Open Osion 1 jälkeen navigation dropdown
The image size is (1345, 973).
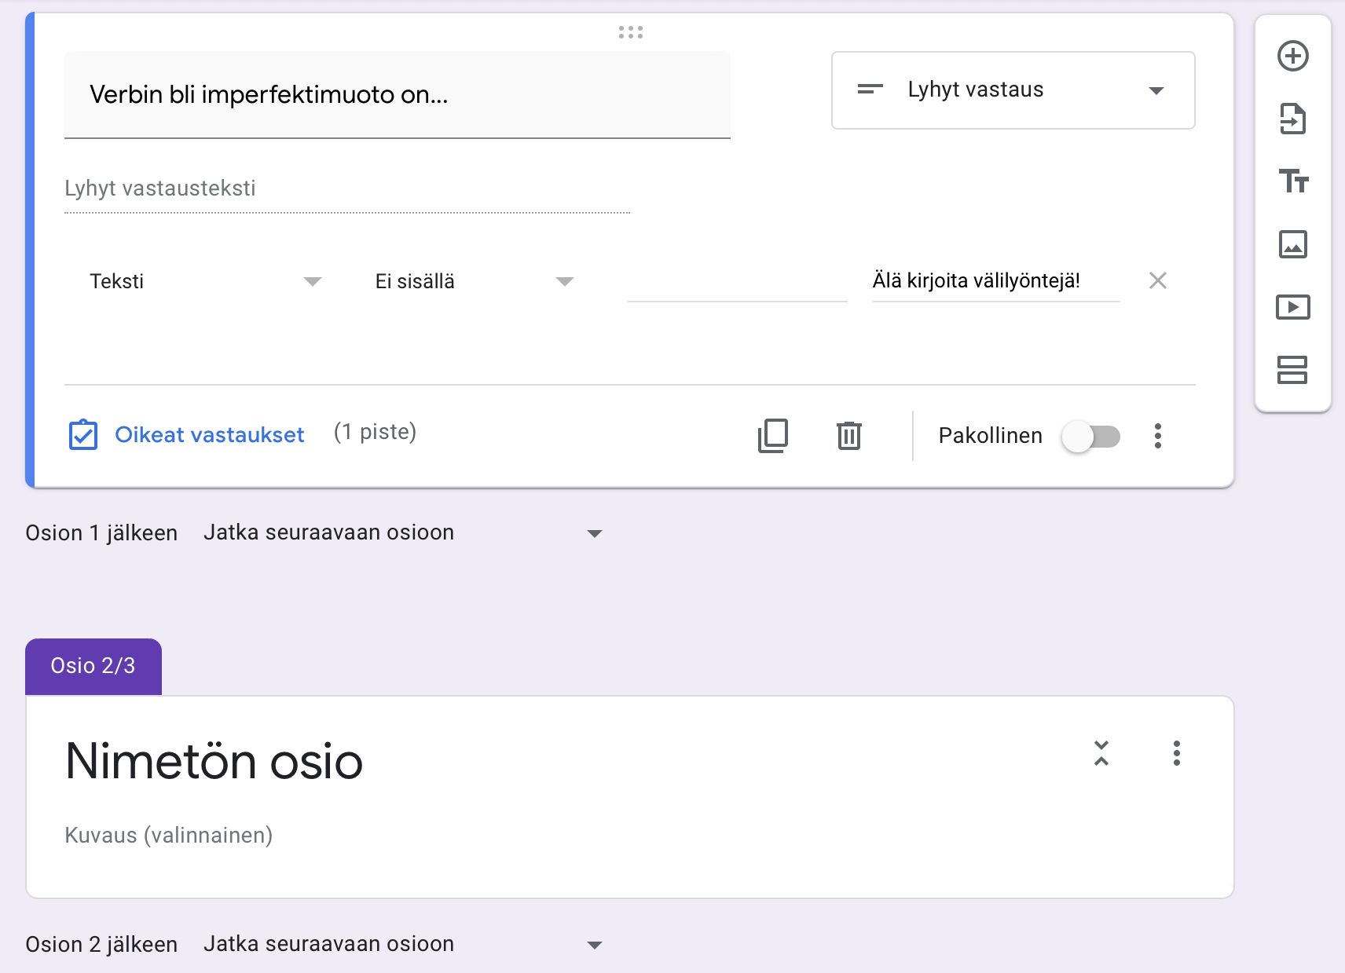tap(402, 533)
